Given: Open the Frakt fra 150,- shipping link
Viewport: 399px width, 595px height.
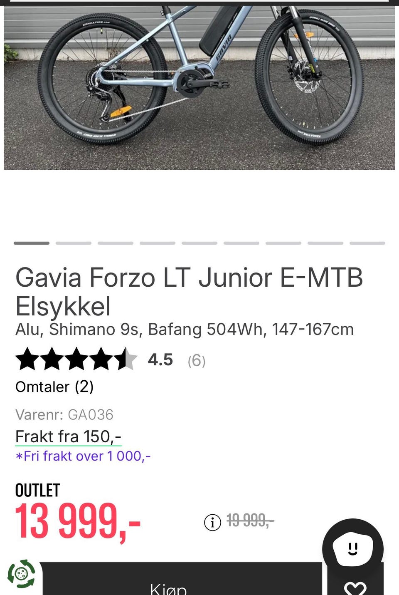Looking at the screenshot, I should click(x=68, y=437).
